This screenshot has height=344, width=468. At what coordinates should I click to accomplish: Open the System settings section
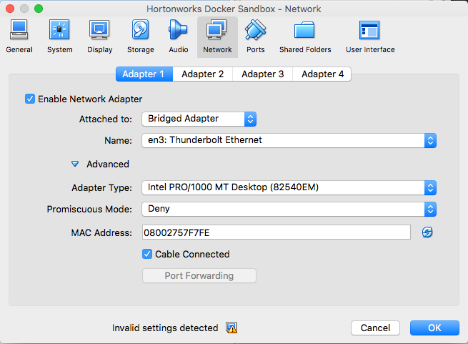[60, 36]
